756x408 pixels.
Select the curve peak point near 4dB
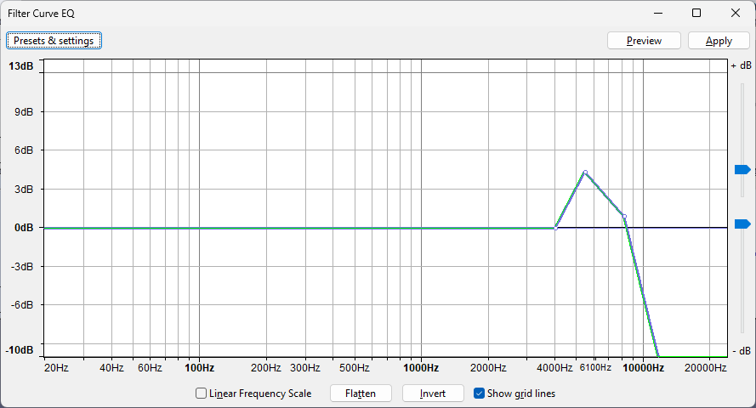(x=585, y=173)
